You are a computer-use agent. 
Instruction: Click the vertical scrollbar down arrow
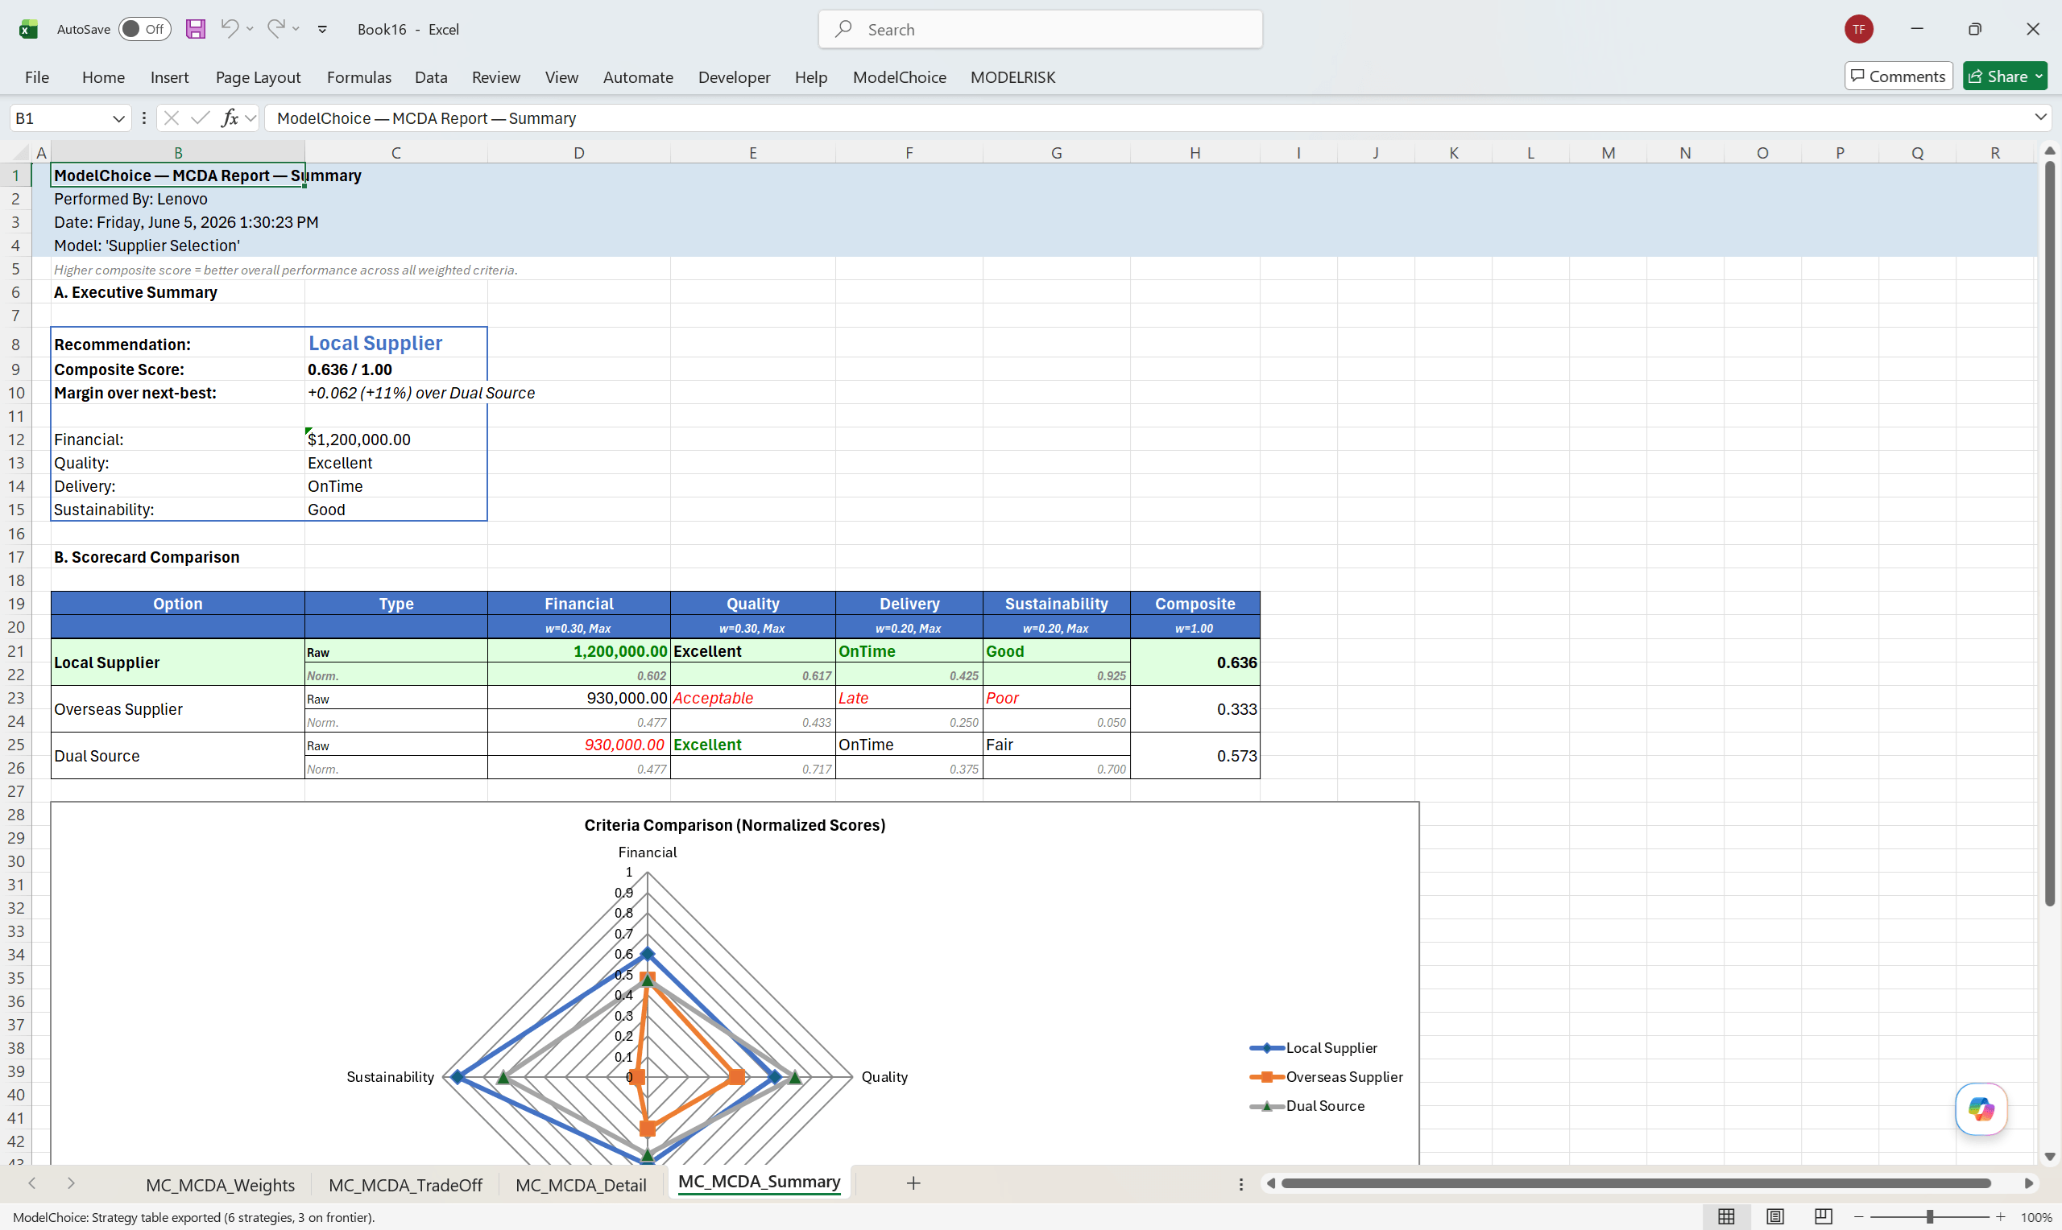coord(2049,1156)
